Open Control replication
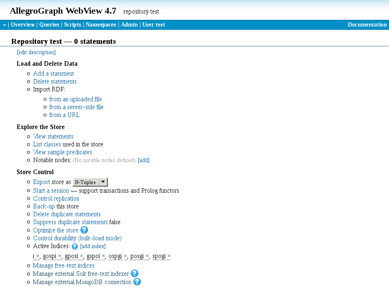The width and height of the screenshot is (389, 299). (56, 199)
